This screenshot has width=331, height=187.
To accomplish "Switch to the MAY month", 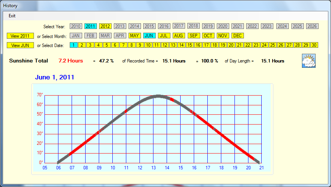I will click(135, 36).
